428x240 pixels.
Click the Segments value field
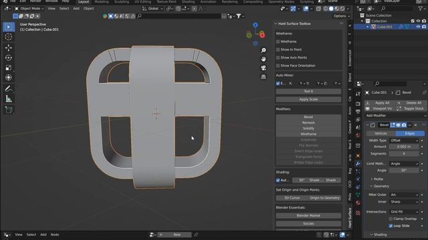[404, 154]
